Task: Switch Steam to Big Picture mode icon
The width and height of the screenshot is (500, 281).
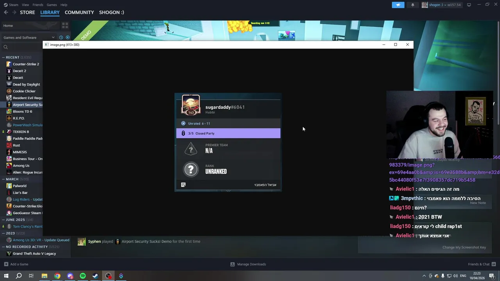Action: click(469, 5)
